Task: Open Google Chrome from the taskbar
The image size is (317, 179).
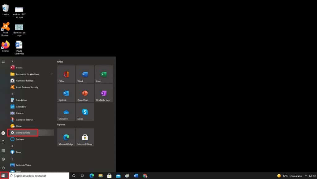Action: click(x=145, y=176)
